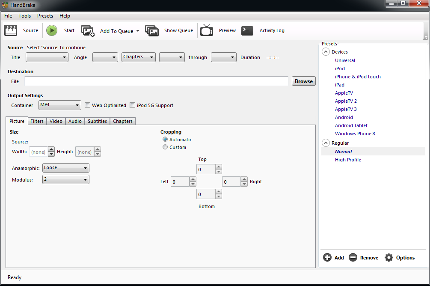Image resolution: width=430 pixels, height=286 pixels.
Task: Open the Help menu
Action: pyautogui.click(x=65, y=16)
